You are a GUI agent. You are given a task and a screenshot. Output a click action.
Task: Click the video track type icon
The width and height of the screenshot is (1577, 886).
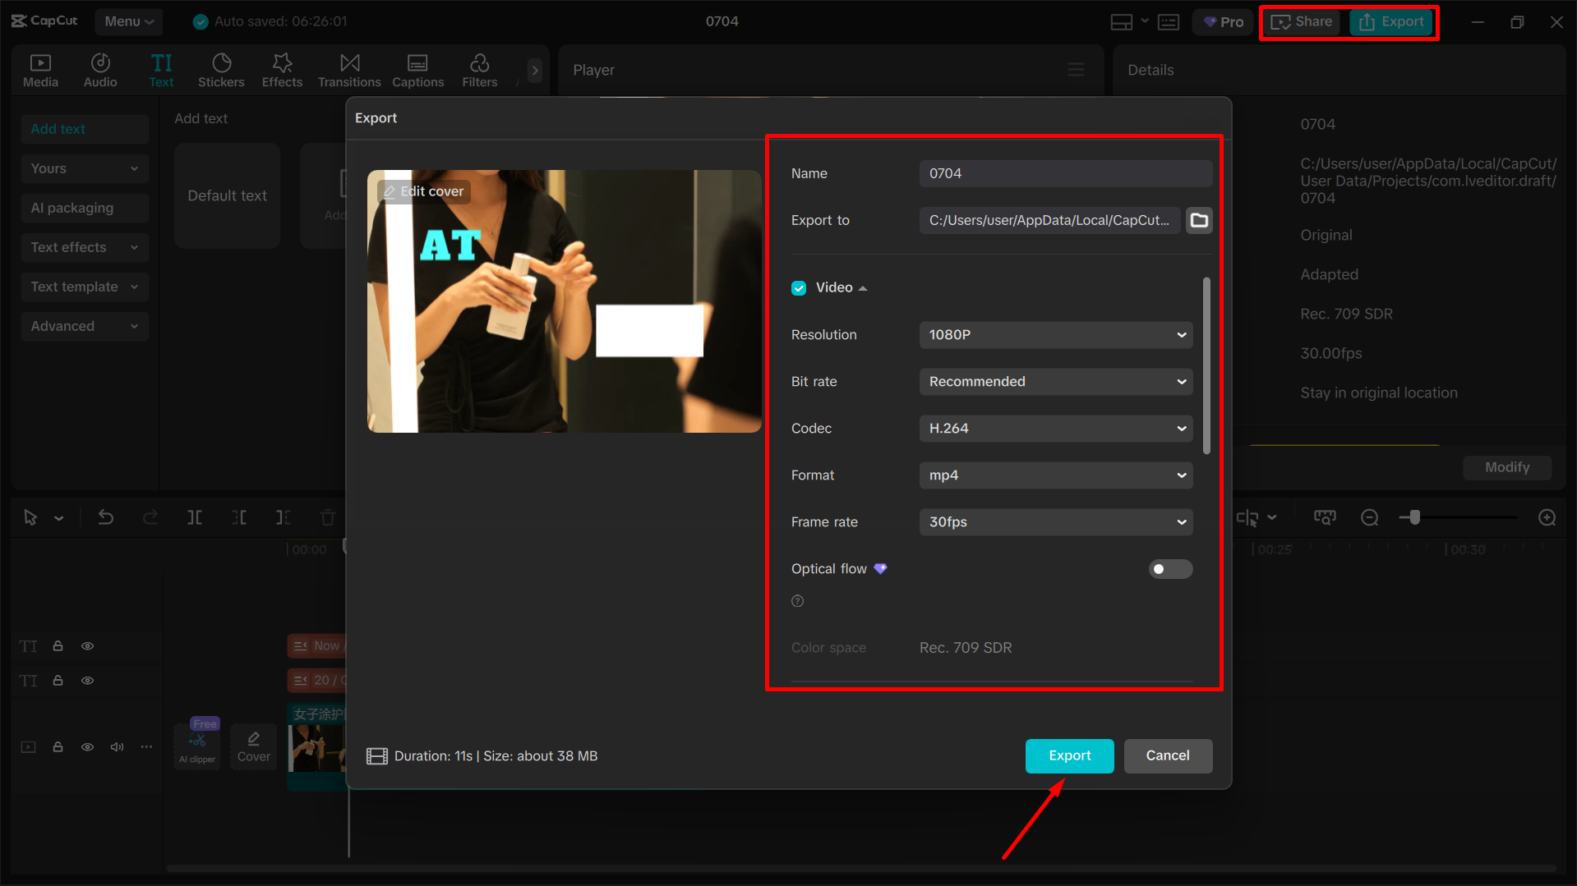(29, 747)
